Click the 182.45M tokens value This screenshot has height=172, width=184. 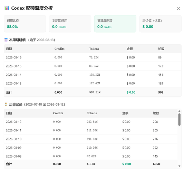[95, 83]
